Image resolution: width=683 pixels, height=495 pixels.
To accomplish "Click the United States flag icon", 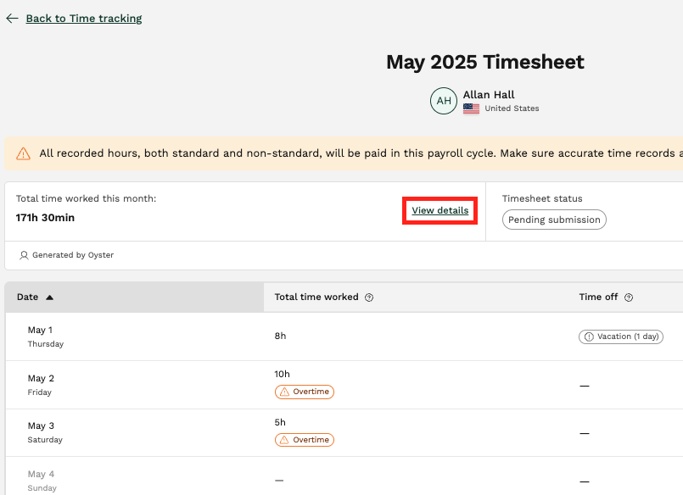I will [471, 108].
